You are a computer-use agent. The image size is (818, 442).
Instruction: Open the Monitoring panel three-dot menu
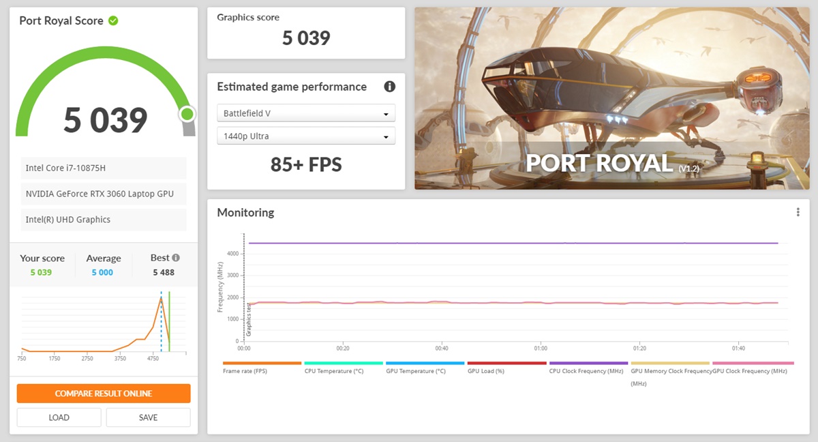point(798,212)
